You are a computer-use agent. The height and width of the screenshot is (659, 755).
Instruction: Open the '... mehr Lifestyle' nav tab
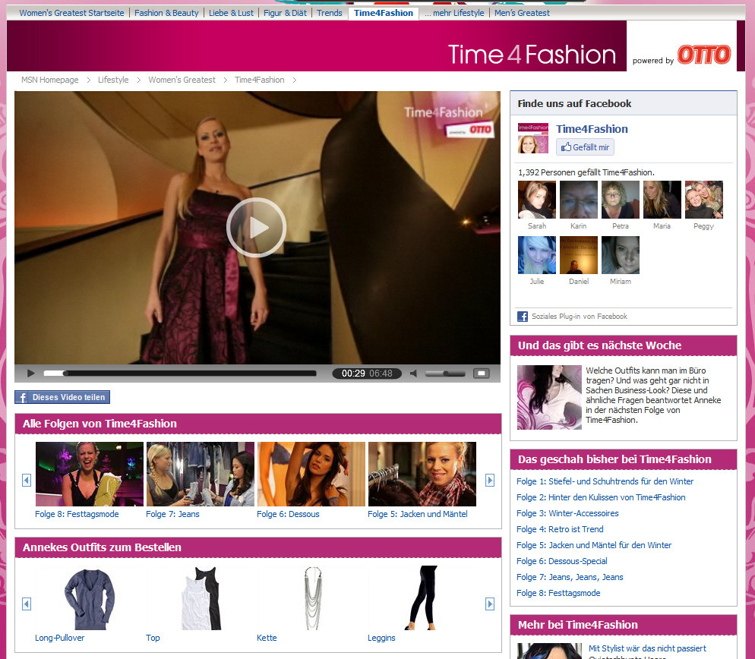pyautogui.click(x=454, y=13)
